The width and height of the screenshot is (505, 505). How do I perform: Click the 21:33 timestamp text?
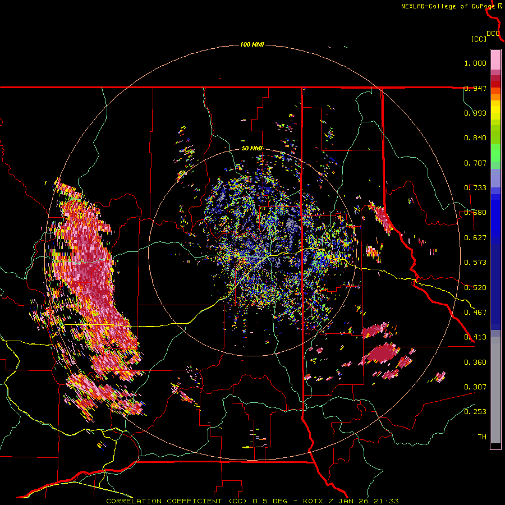[387, 501]
